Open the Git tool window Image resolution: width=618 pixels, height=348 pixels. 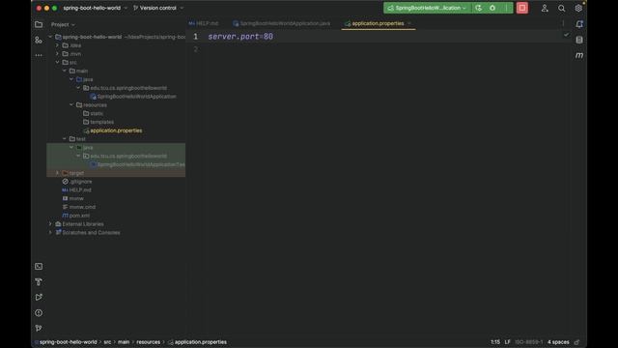point(39,328)
